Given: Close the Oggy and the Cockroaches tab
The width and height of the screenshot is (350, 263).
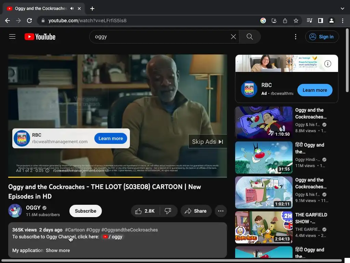Looking at the screenshot, I should click(79, 9).
